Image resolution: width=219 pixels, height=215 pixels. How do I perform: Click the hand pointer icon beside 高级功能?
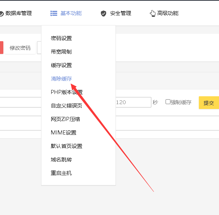(x=152, y=13)
